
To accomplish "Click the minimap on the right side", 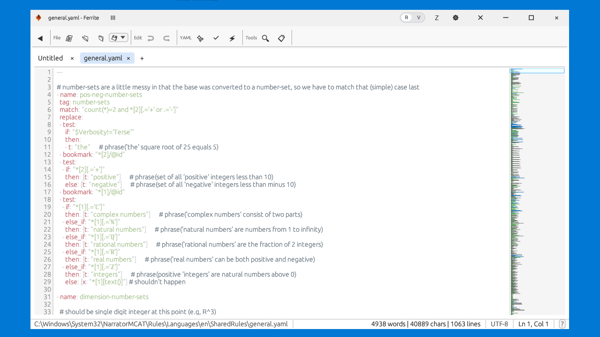I will (x=537, y=187).
